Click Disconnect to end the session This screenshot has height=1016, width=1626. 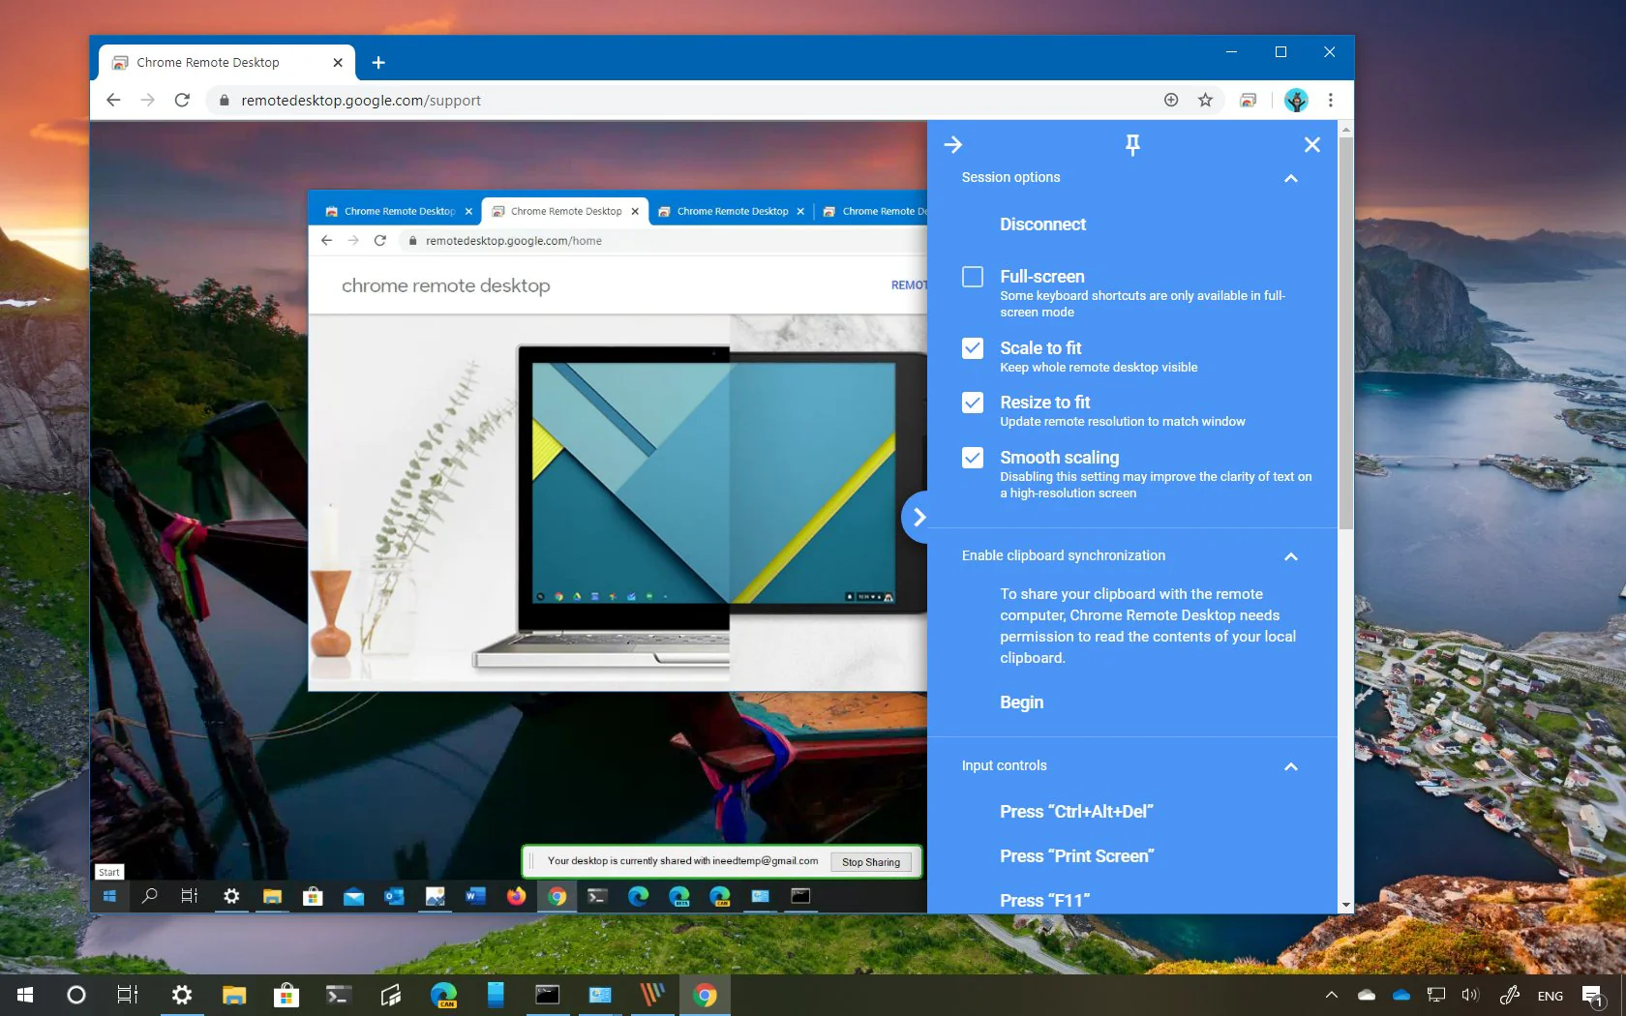(1042, 224)
